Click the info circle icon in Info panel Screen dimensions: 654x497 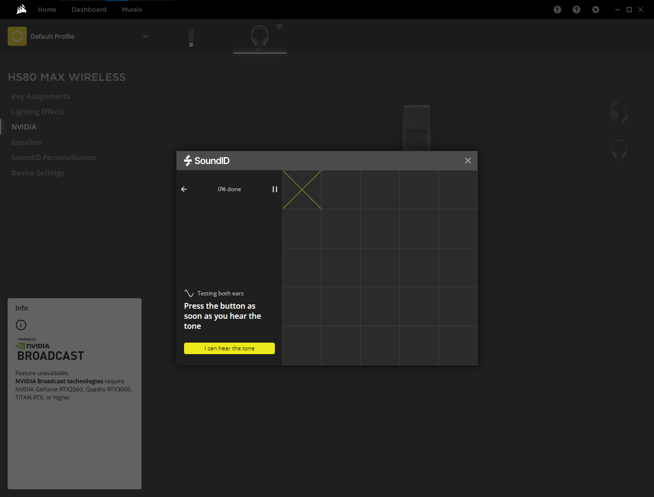(x=21, y=325)
